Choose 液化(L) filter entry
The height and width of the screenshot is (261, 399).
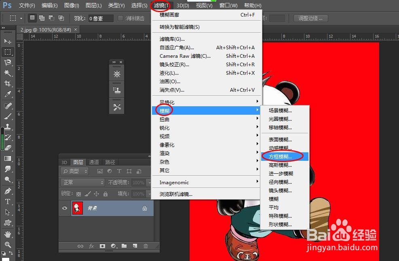tap(207, 73)
